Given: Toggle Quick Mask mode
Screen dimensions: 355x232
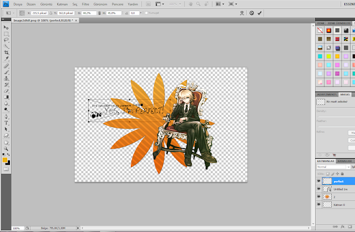Looking at the screenshot, I should (6, 169).
